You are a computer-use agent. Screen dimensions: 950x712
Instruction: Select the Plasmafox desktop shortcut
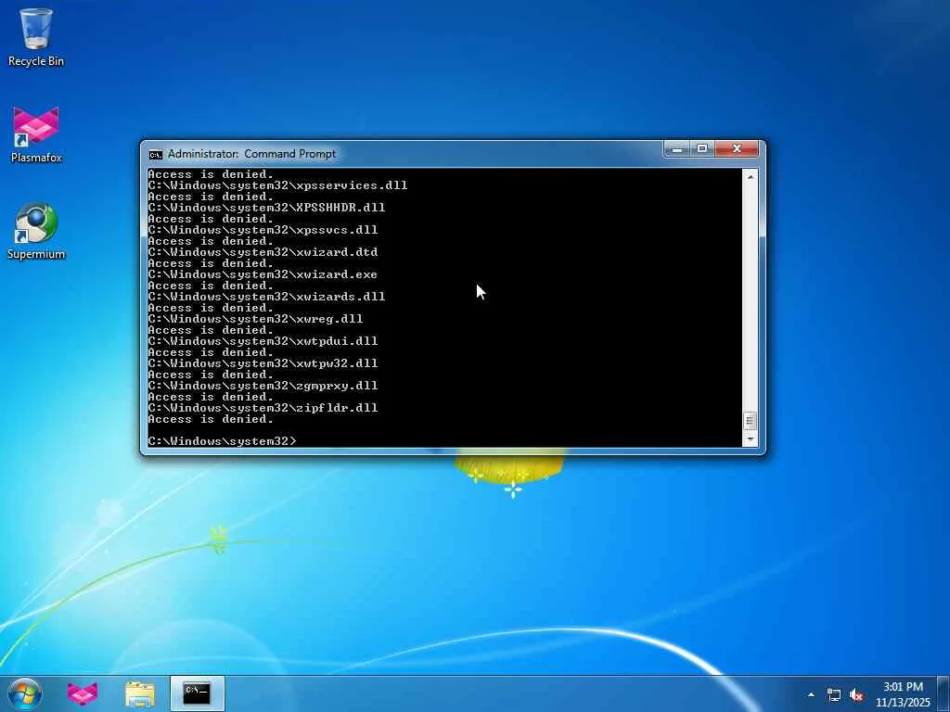click(36, 135)
